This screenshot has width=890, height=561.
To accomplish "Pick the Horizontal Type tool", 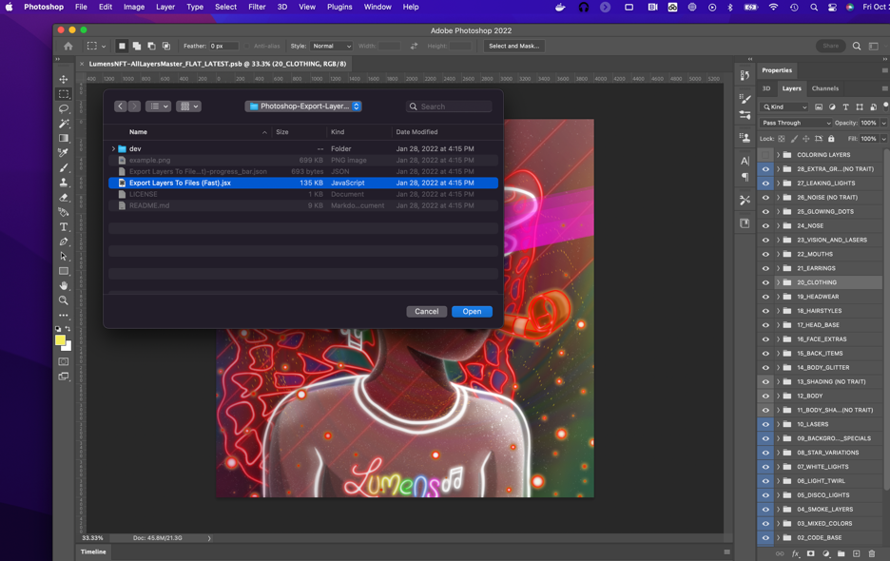I will tap(64, 227).
